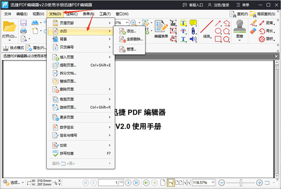This screenshot has width=281, height=189.
Task: Choose 提取页面... menu item
Action: pyautogui.click(x=81, y=65)
